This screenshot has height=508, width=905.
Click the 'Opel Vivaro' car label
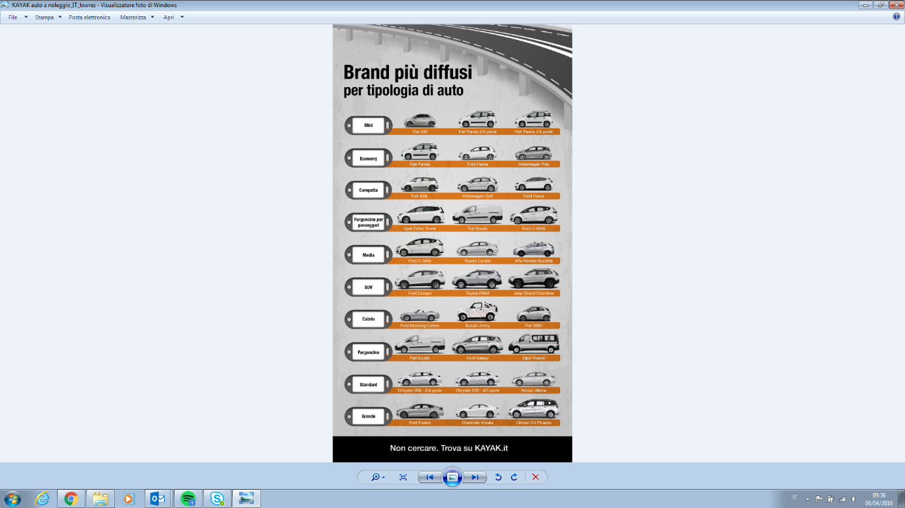tap(534, 358)
